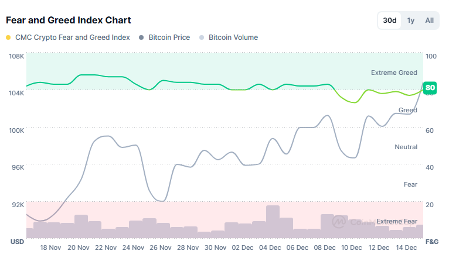
Task: Click the Fear and Greed Index Chart title
Action: coord(68,20)
